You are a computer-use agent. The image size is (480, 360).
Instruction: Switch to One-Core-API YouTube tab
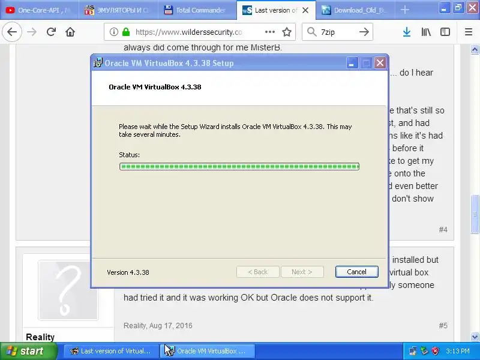coord(39,10)
